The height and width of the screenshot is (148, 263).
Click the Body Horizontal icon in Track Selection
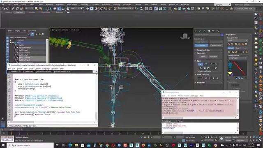[199, 78]
